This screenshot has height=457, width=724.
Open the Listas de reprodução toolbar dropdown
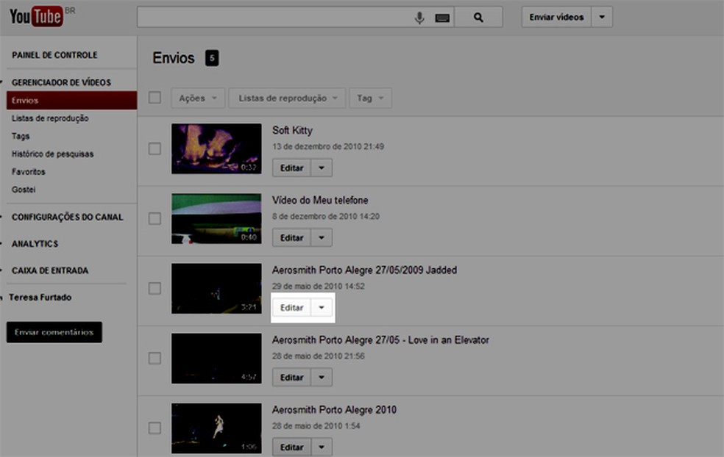287,98
